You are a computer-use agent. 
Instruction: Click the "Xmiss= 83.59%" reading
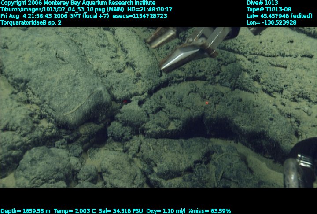click(210, 211)
